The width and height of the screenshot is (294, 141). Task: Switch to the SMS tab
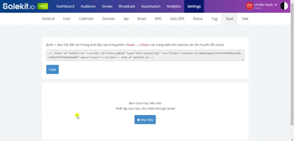158,19
